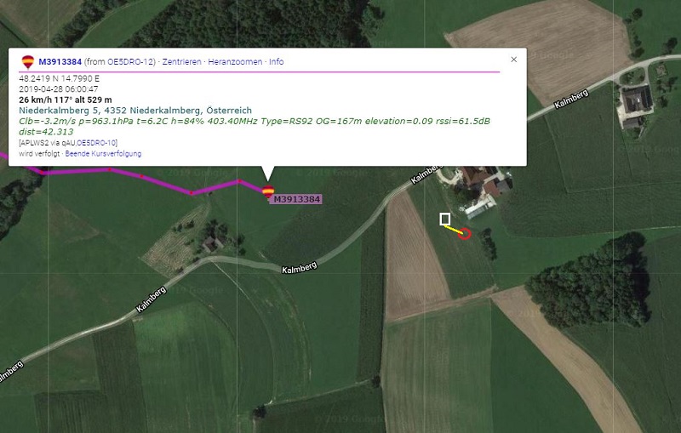
Task: Open the Info link in popup header
Action: (x=276, y=61)
